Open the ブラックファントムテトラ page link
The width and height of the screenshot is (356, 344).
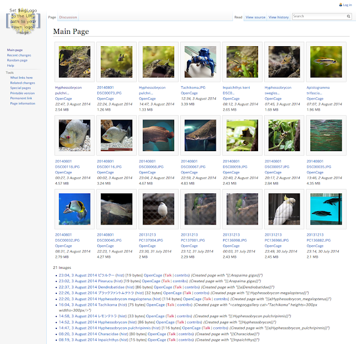116,293
